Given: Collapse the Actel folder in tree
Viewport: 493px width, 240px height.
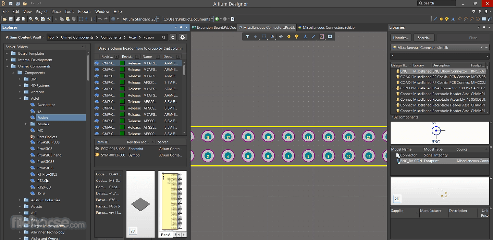Looking at the screenshot, I should tap(20, 99).
